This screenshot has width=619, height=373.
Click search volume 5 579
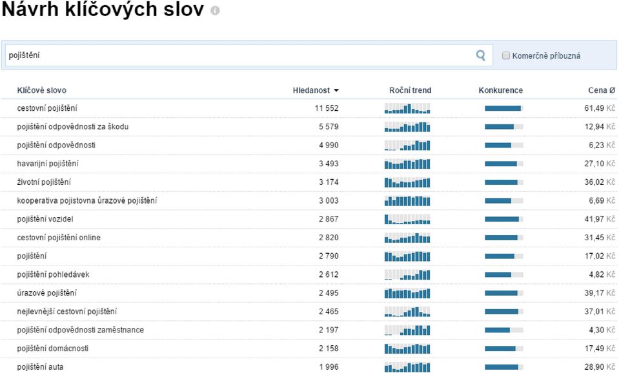pyautogui.click(x=329, y=126)
